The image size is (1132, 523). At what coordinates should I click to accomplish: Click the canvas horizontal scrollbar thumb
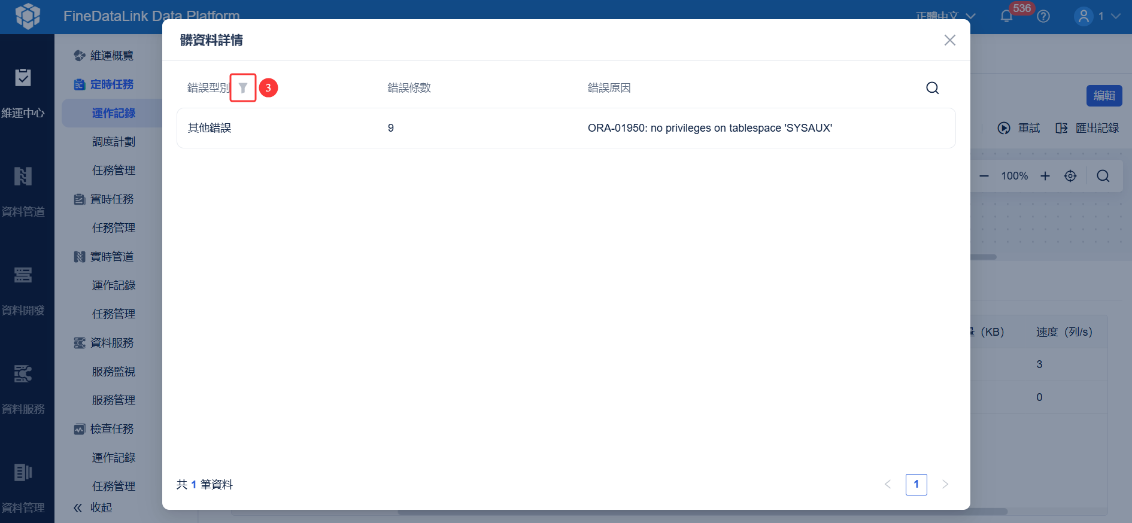[983, 257]
